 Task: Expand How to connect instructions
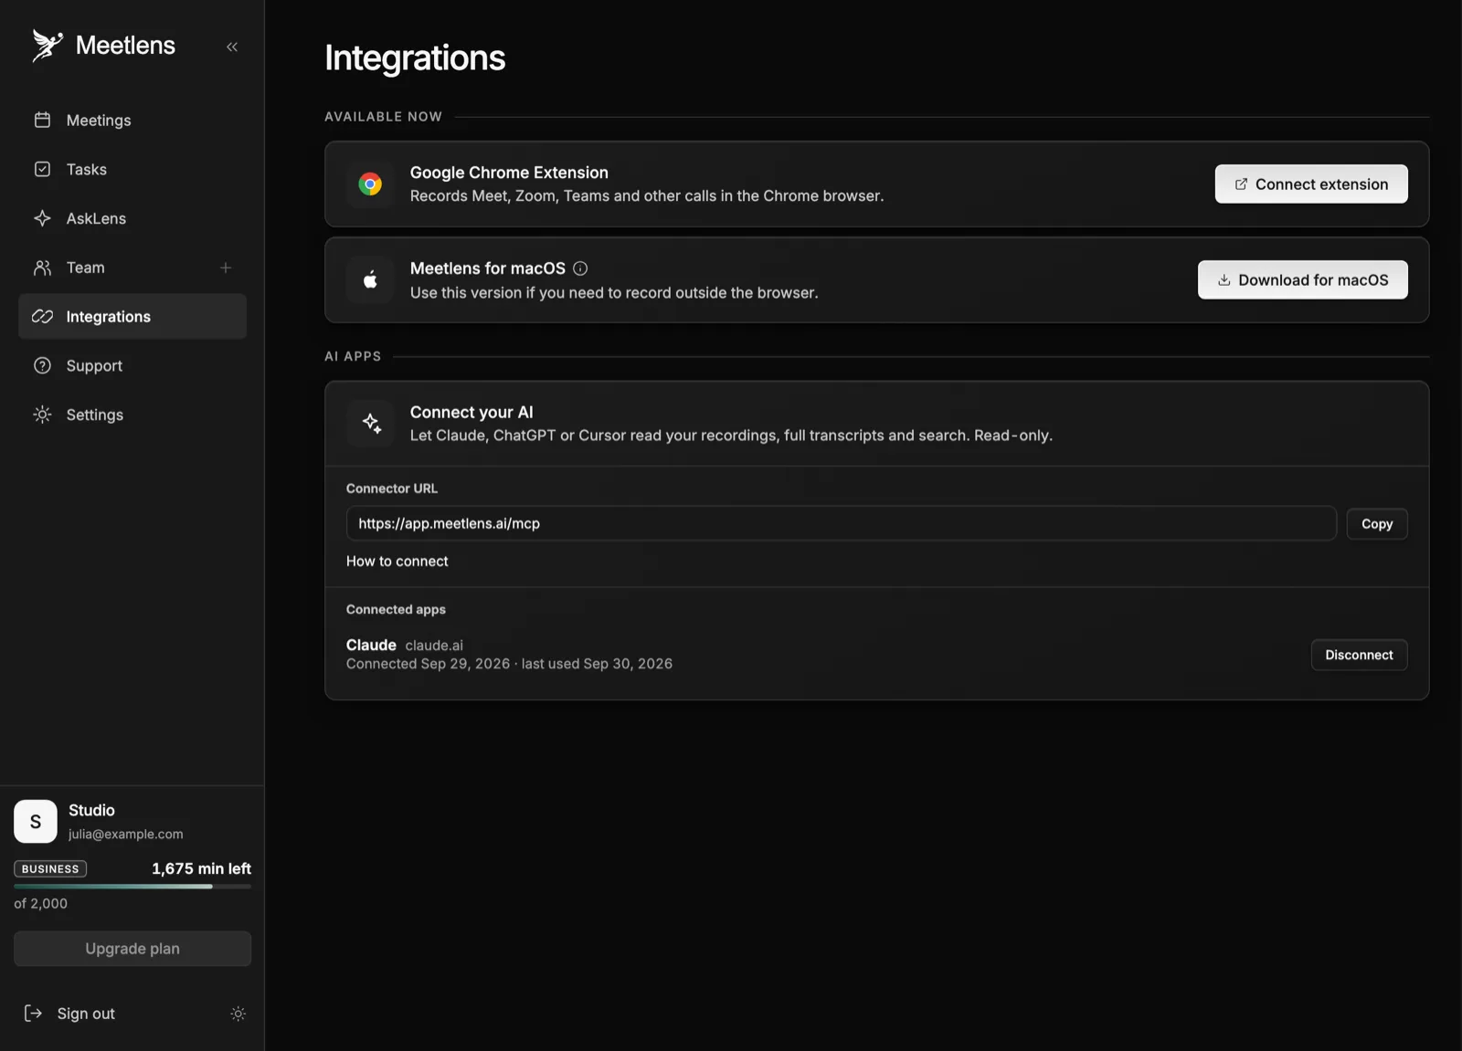click(397, 562)
